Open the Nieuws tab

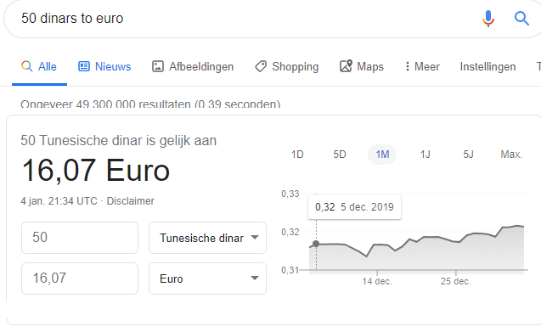(104, 66)
